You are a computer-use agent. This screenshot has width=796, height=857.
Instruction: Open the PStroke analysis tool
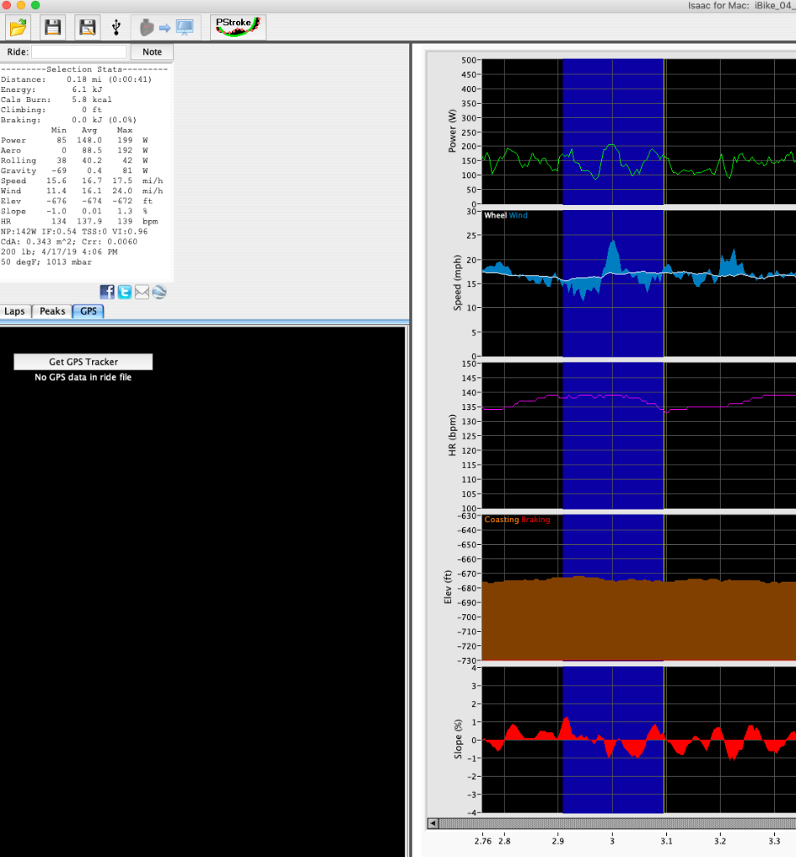238,27
